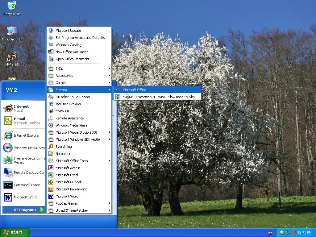Click the Internet Explorer icon in All Programs

(x=51, y=104)
